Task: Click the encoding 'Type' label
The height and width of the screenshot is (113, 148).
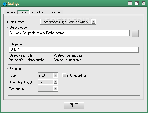Action: pyautogui.click(x=12, y=75)
